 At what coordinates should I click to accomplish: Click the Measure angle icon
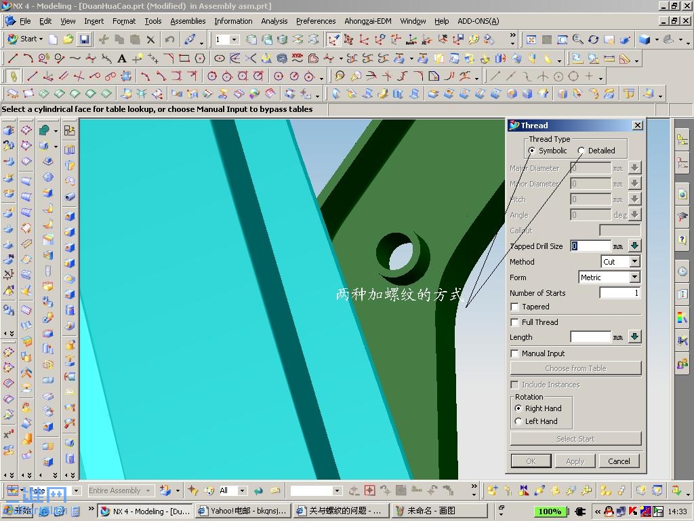[x=624, y=58]
